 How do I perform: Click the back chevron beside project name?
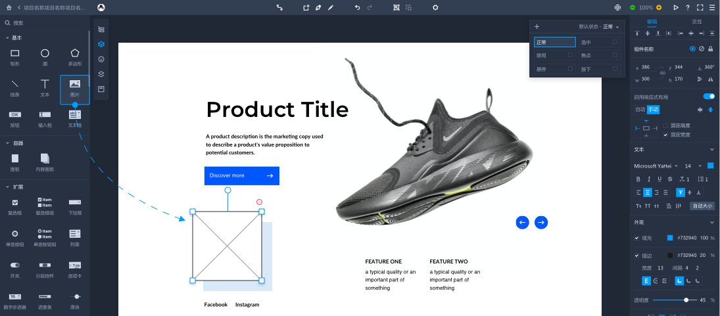click(x=19, y=7)
